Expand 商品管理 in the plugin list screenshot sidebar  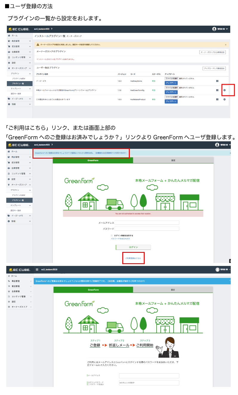19,41
